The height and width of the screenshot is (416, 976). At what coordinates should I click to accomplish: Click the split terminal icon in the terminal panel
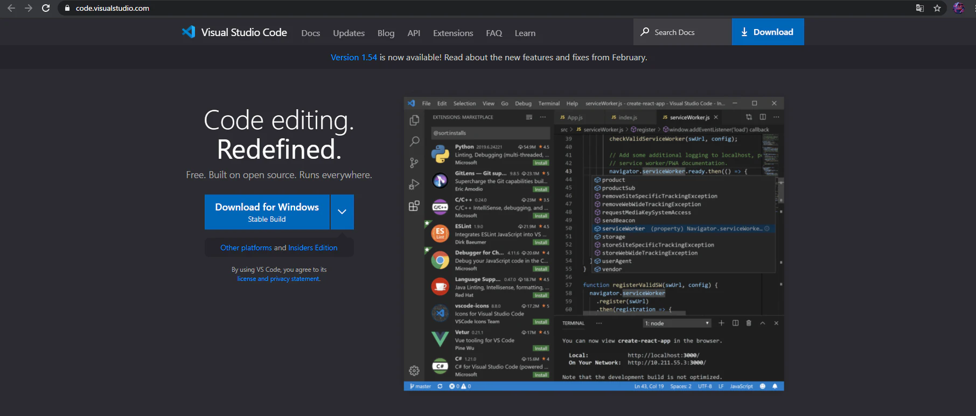pyautogui.click(x=735, y=323)
